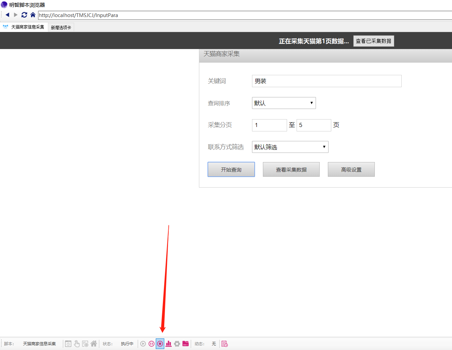The image size is (452, 350).
Task: Click the 天猫商家采集 panel header
Action: point(325,55)
